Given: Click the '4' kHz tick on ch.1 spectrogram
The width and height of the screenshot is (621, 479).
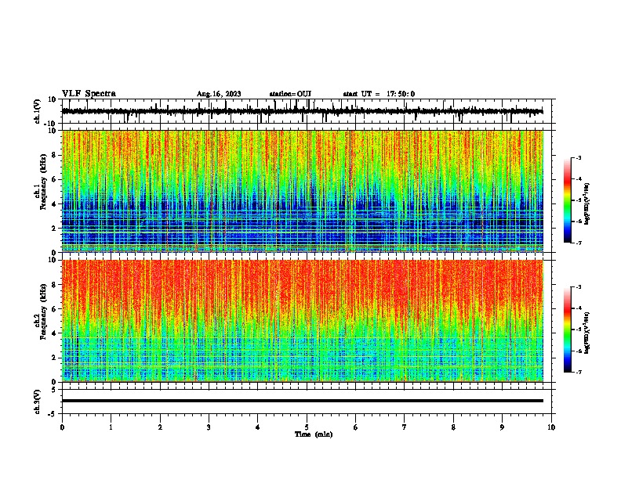Looking at the screenshot, I should [x=54, y=204].
